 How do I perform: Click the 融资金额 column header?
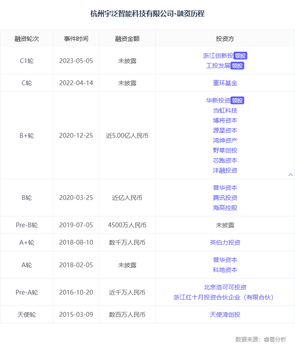click(x=127, y=39)
